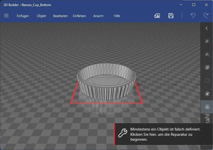The image size is (213, 150).
Task: Save the model with the floppy disk icon
Action: 171,16
